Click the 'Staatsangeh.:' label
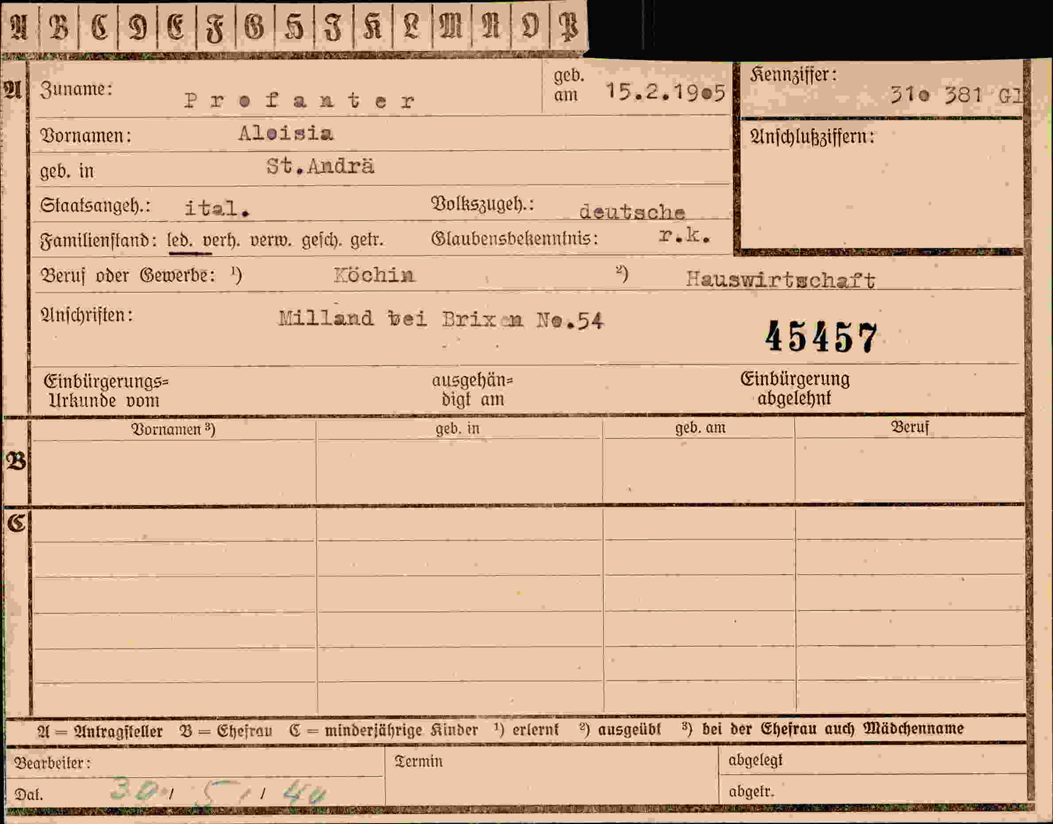Screen dimensions: 1053x824 [x=96, y=205]
